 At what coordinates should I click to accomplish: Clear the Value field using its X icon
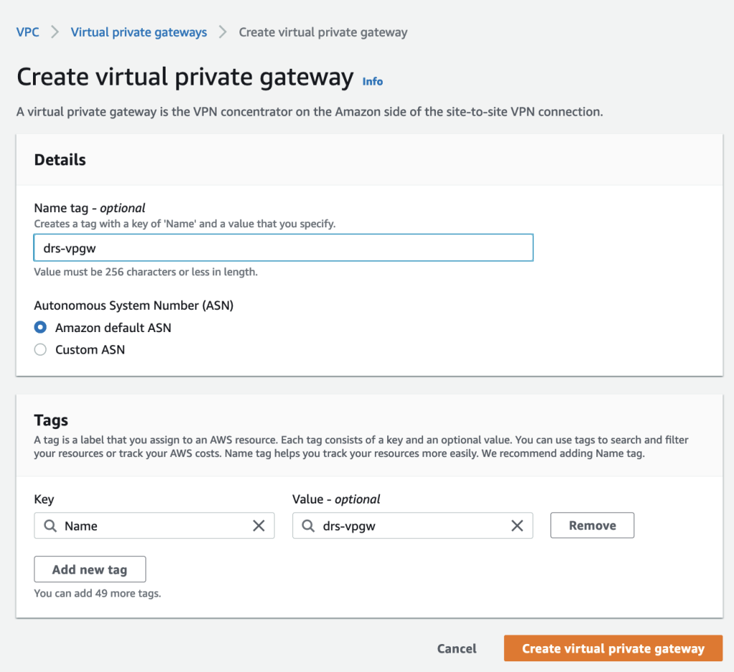tap(517, 525)
